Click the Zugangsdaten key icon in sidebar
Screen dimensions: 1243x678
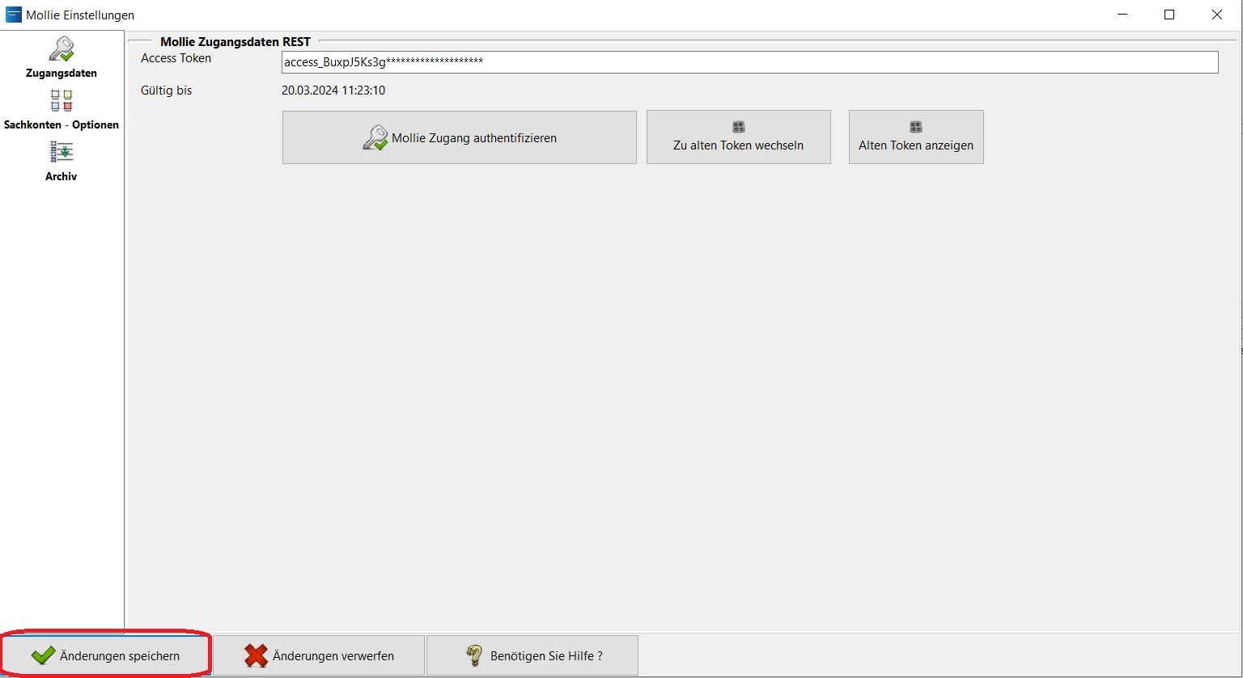62,49
